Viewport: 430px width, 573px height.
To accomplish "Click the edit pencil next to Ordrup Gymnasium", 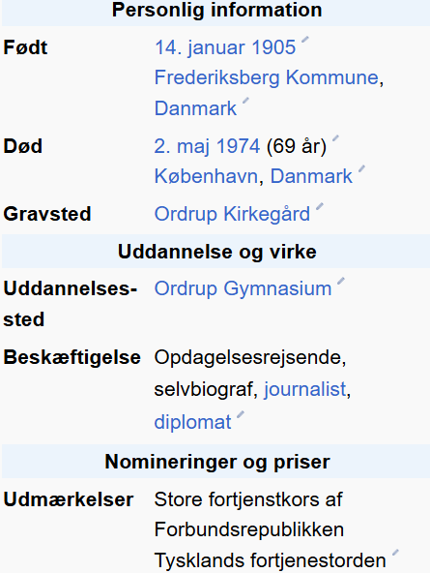I will 341,281.
